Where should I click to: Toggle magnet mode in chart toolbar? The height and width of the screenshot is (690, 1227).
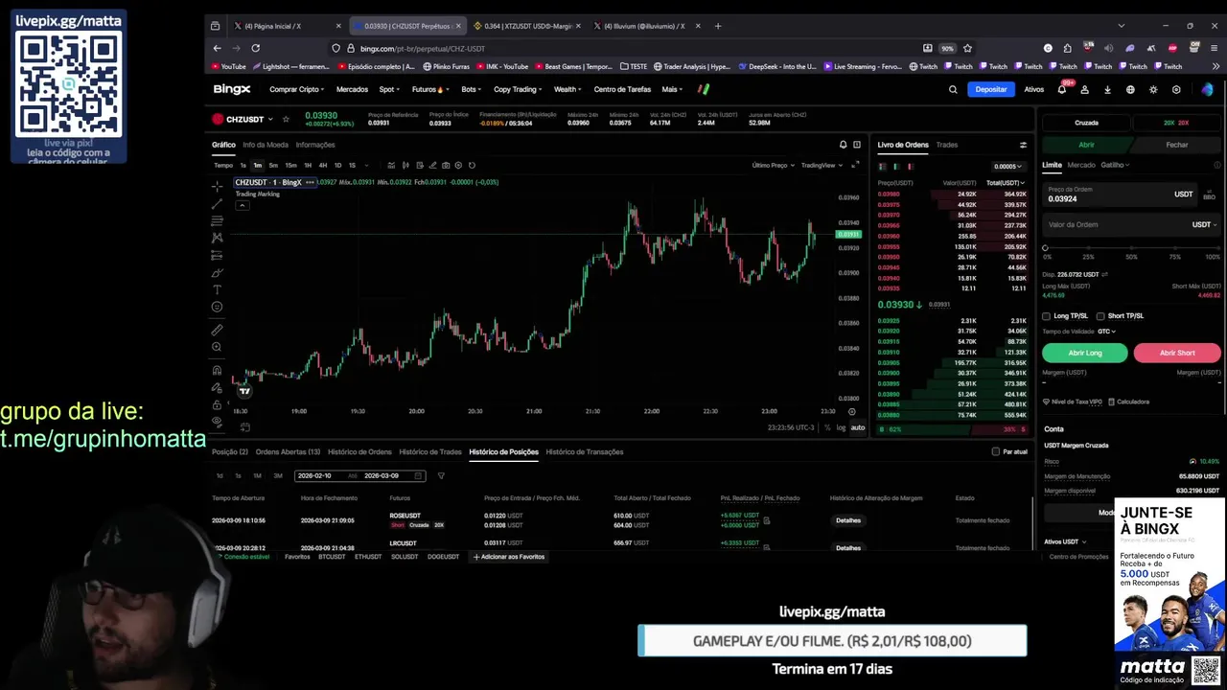pos(218,370)
